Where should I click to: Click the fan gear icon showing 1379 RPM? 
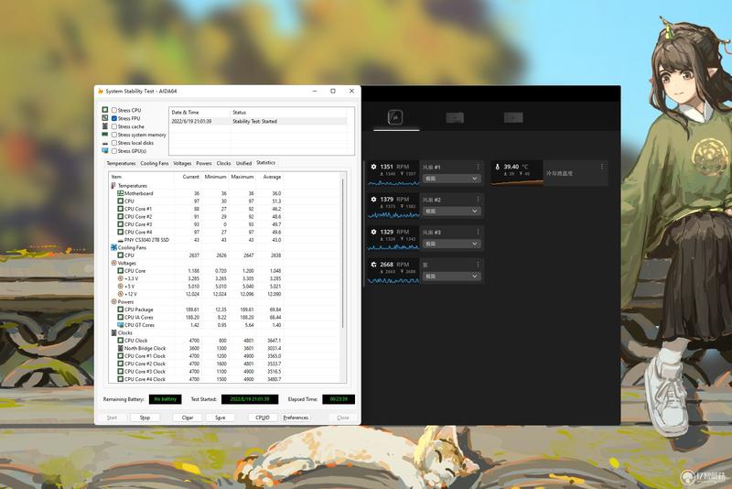point(373,200)
